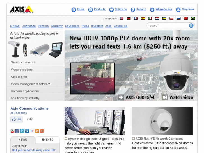204x153 pixels.
Task: Open Accessories in the sidebar
Action: 36,77
